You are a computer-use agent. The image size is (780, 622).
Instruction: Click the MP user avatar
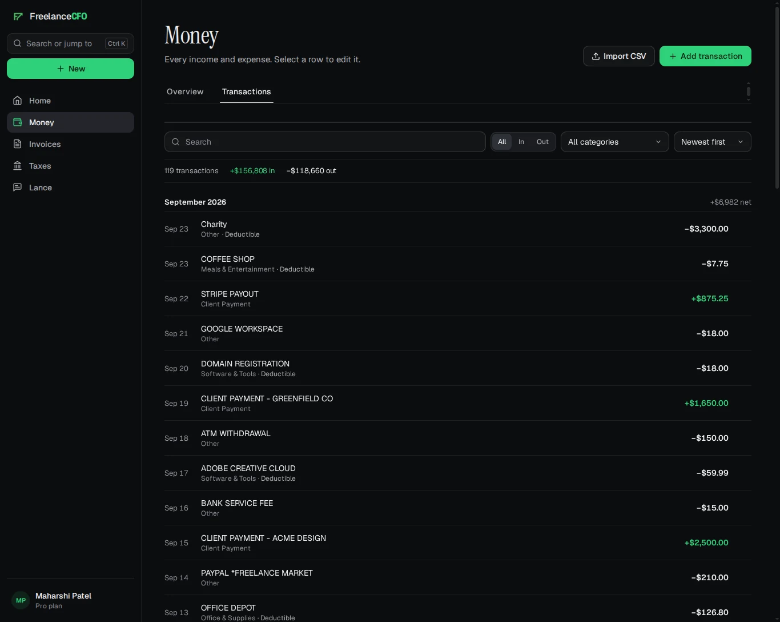tap(21, 600)
